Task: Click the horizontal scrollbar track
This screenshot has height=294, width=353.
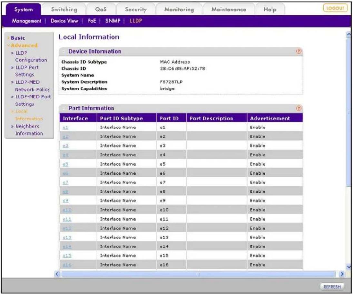Action: point(198,274)
